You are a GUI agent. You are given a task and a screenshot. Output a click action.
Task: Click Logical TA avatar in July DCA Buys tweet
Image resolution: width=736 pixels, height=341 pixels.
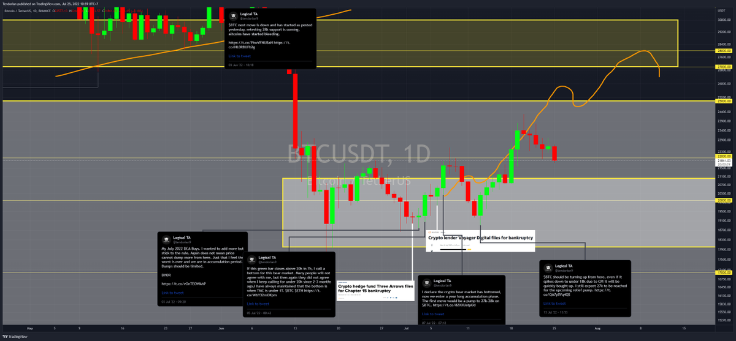coord(166,239)
